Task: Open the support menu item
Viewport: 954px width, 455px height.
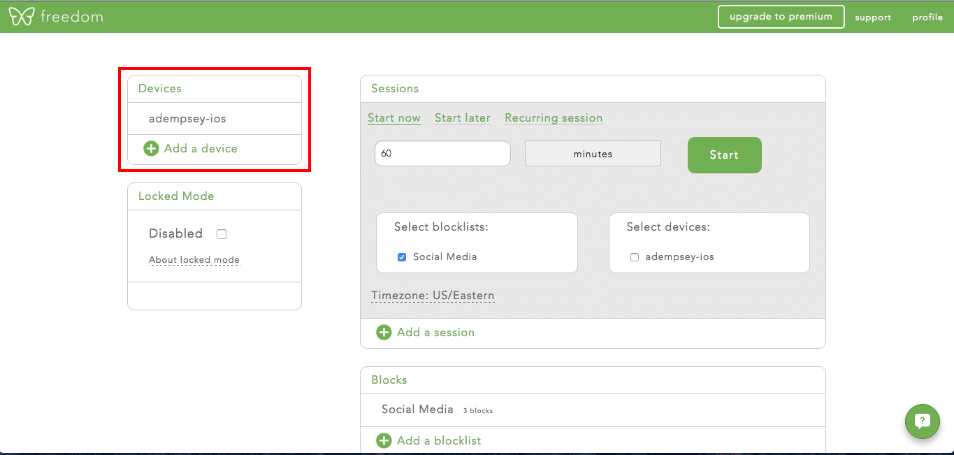Action: (x=873, y=17)
